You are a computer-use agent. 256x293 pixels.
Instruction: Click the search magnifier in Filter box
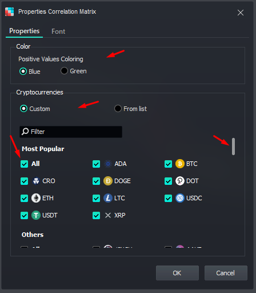pos(25,132)
